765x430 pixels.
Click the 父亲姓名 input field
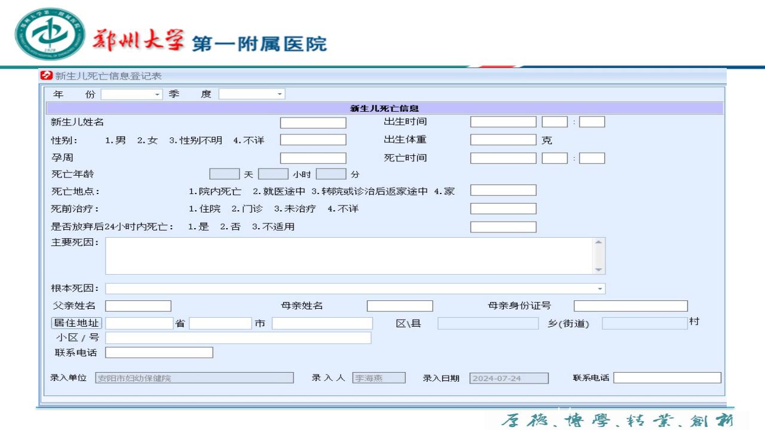pos(138,306)
